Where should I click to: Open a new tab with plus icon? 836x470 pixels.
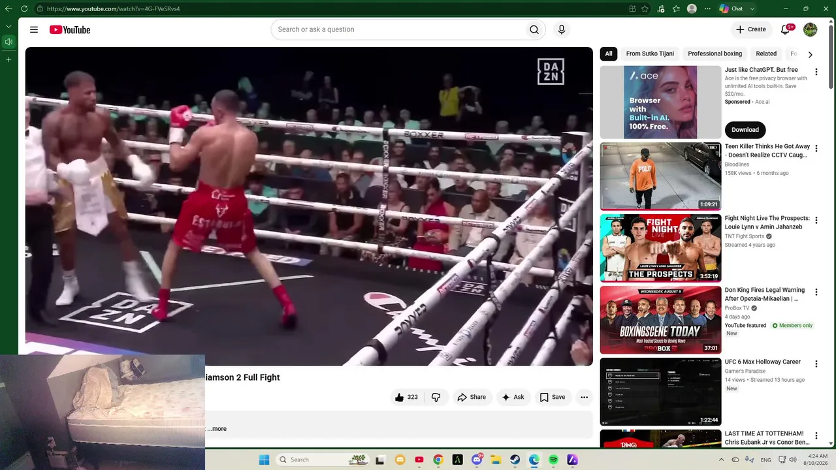coord(8,59)
